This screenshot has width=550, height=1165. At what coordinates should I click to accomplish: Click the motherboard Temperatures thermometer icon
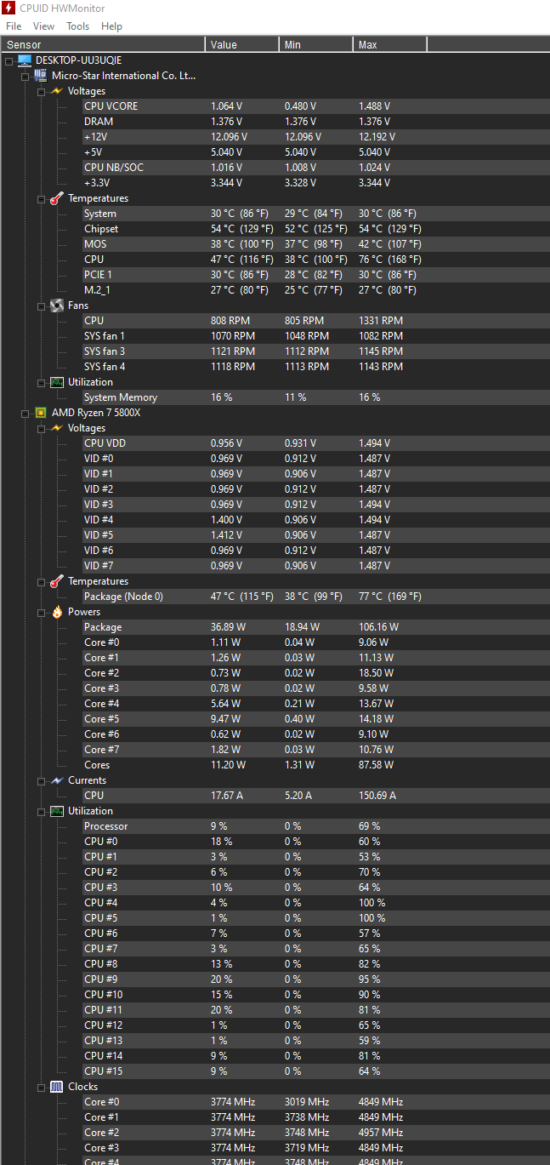point(56,198)
